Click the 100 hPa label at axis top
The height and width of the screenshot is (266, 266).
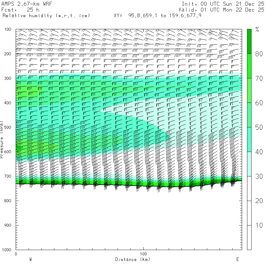[x=8, y=29]
